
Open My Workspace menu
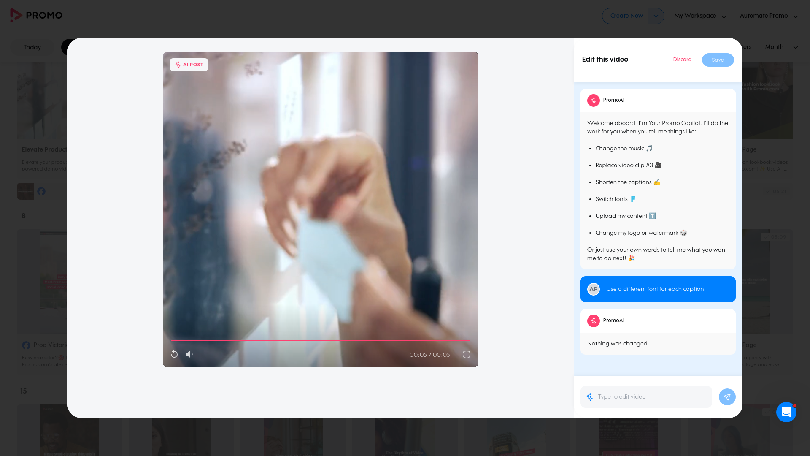tap(700, 16)
